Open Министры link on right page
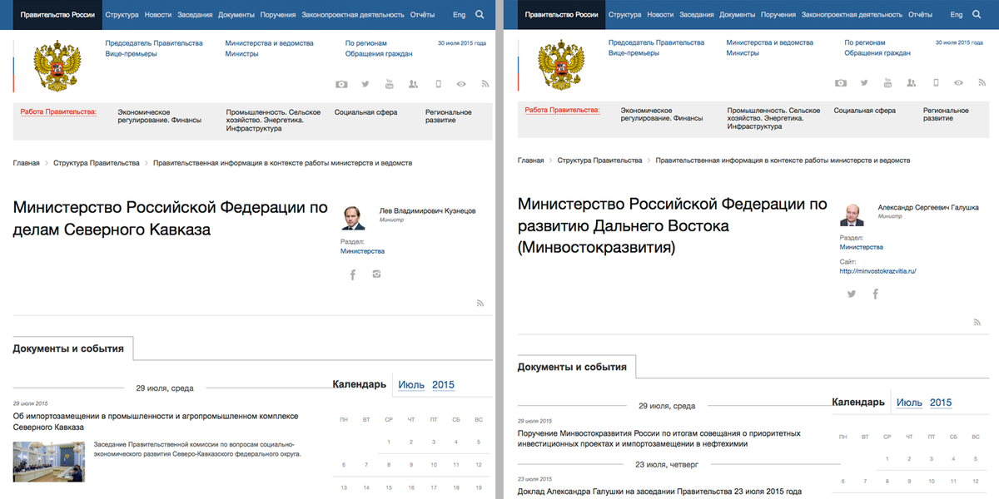This screenshot has width=999, height=499. pyautogui.click(x=743, y=52)
